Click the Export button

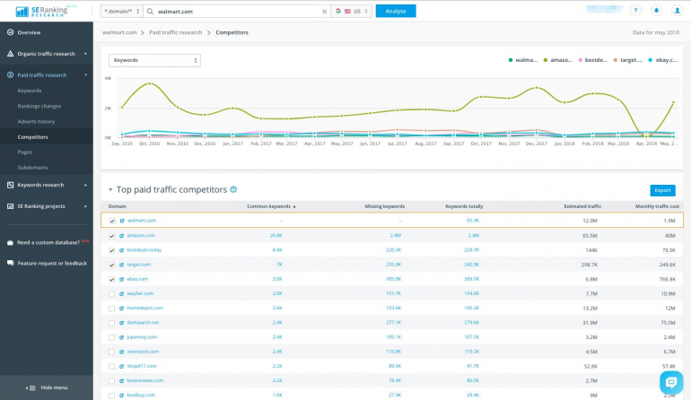click(662, 190)
